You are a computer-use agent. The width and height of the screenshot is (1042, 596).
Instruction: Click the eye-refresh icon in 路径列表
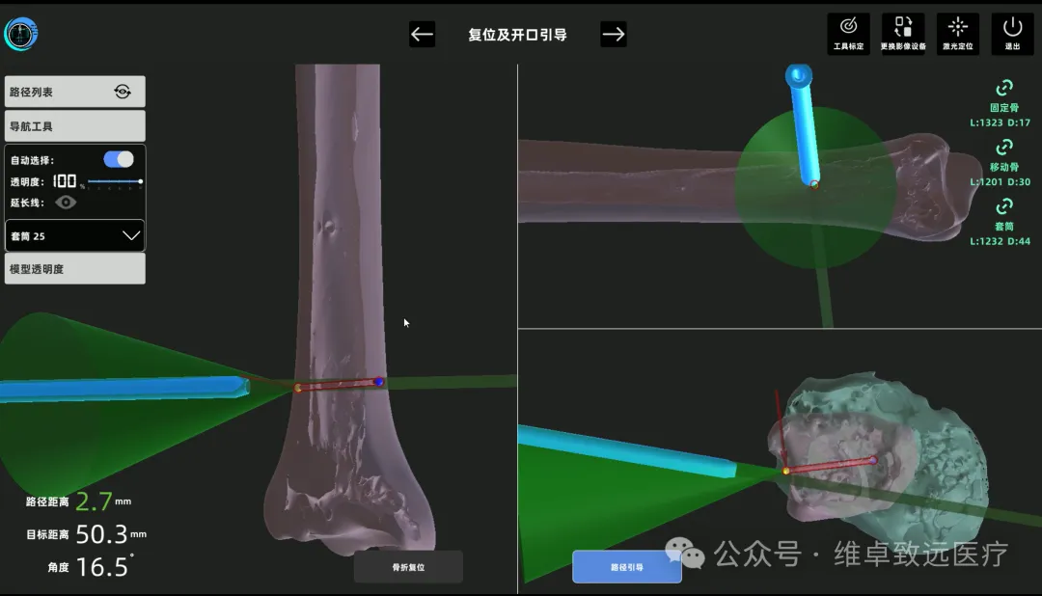pyautogui.click(x=123, y=92)
